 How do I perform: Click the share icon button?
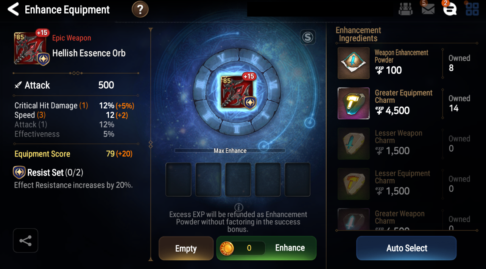click(25, 240)
